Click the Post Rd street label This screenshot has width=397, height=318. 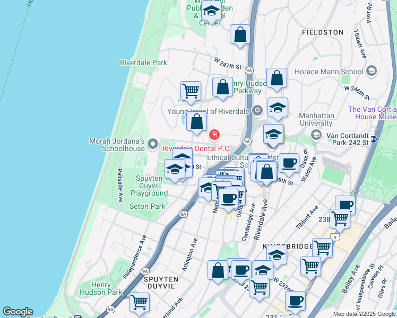(369, 13)
